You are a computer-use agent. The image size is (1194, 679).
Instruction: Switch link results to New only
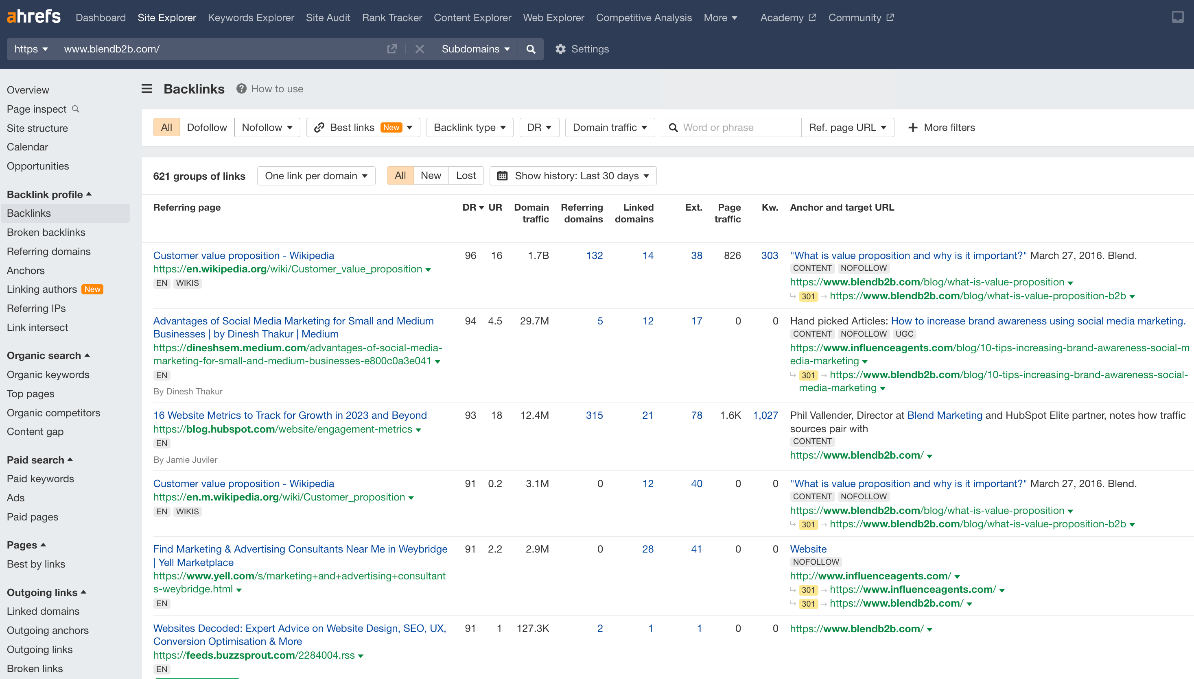pos(431,175)
